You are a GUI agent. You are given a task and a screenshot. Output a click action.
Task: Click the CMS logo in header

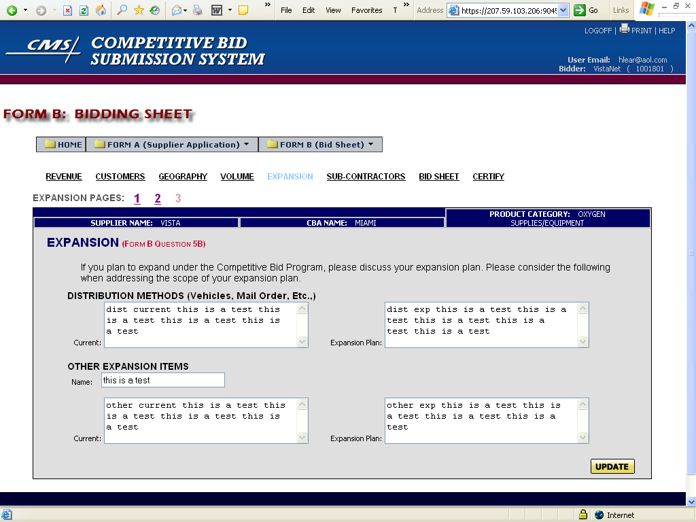click(43, 48)
